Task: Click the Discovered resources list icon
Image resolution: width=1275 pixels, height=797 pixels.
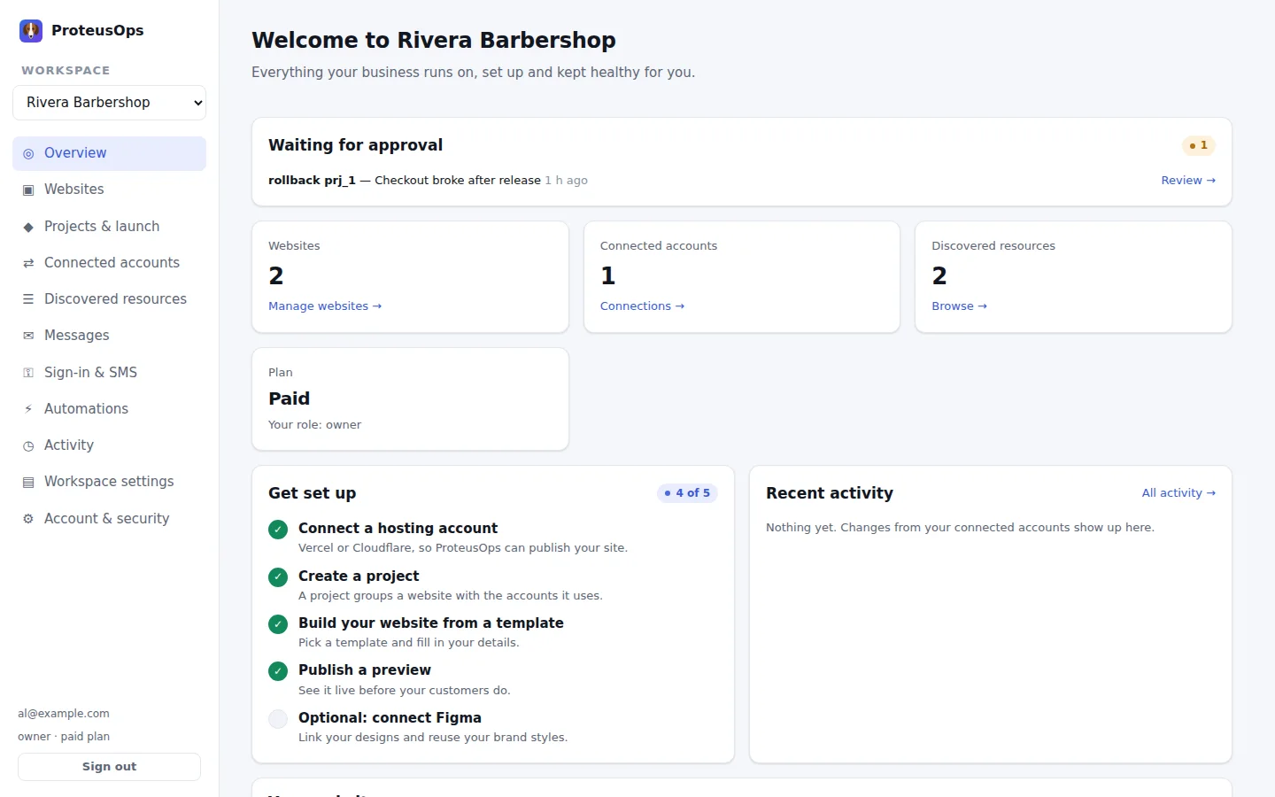Action: point(28,299)
